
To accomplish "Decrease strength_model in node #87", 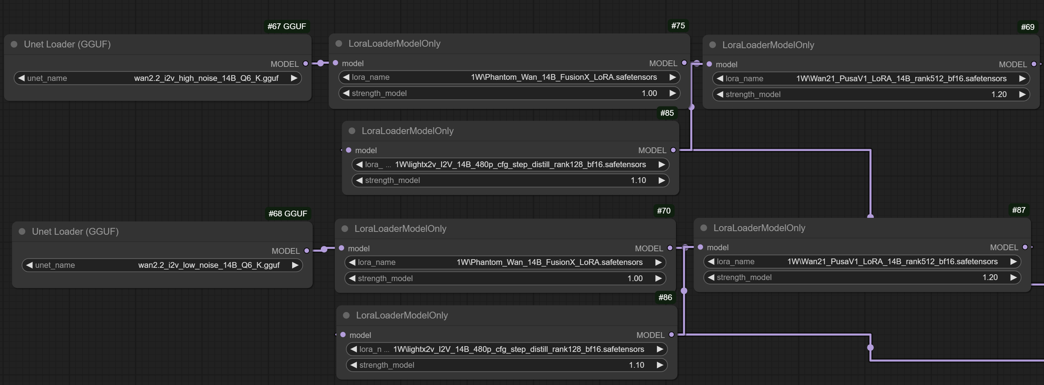I will click(x=711, y=277).
